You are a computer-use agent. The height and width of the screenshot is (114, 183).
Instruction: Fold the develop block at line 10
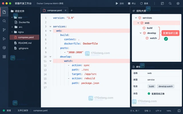50,57
